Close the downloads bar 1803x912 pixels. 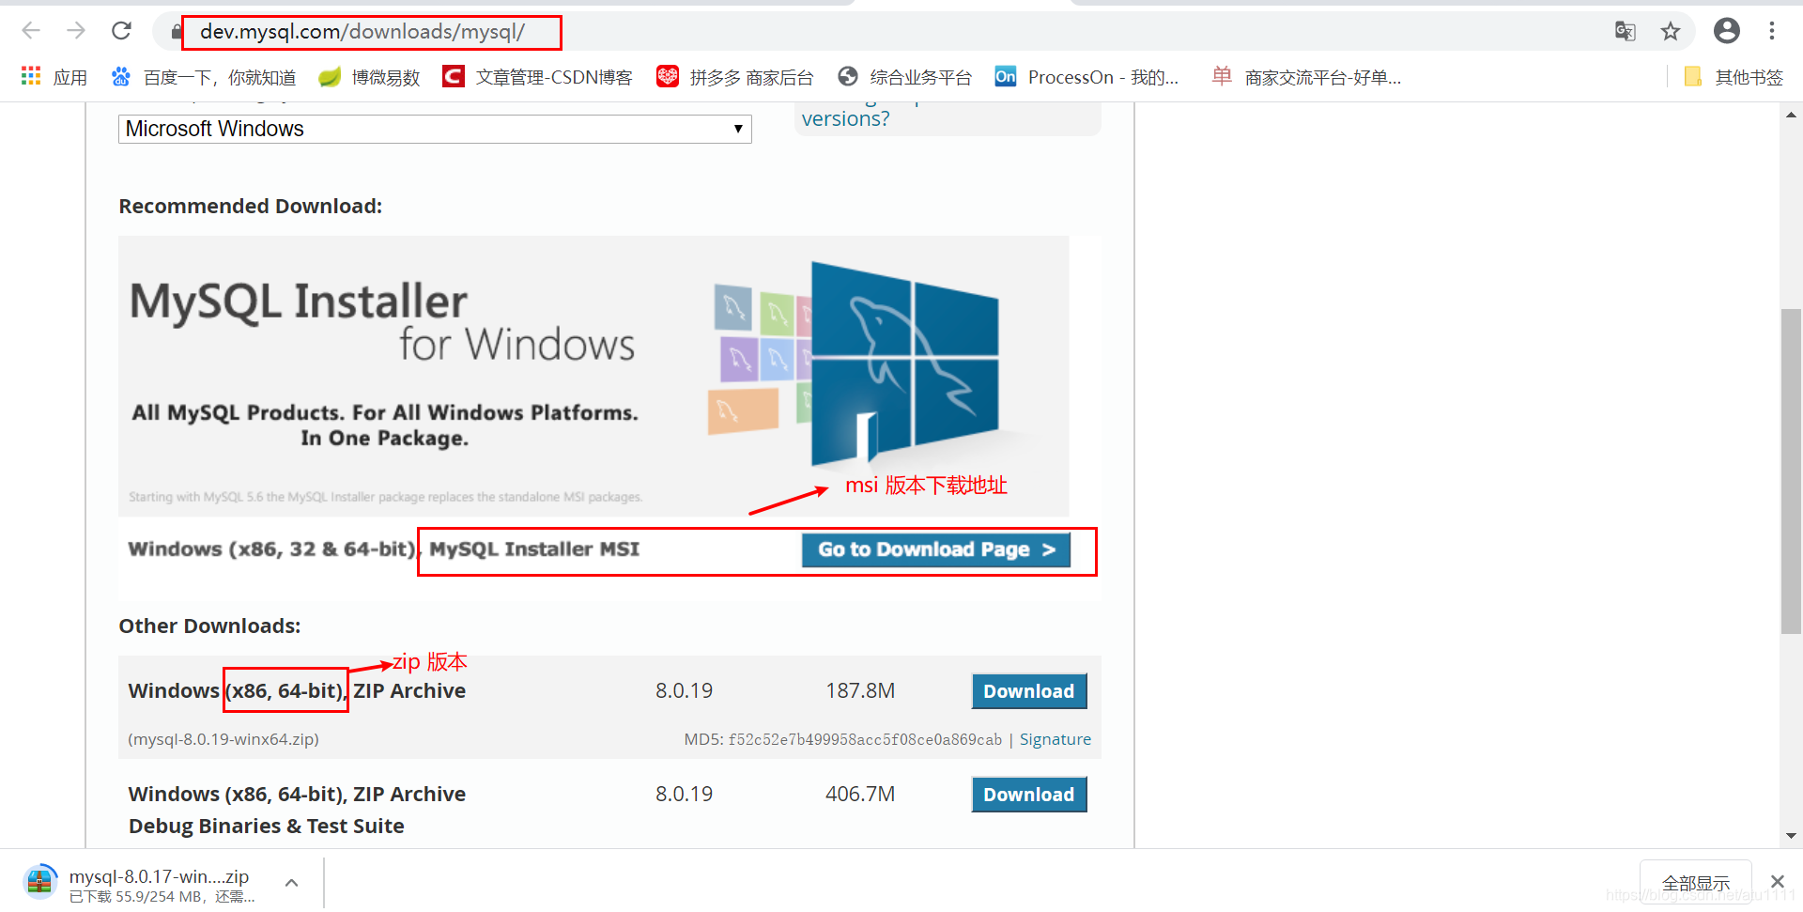click(x=1777, y=882)
